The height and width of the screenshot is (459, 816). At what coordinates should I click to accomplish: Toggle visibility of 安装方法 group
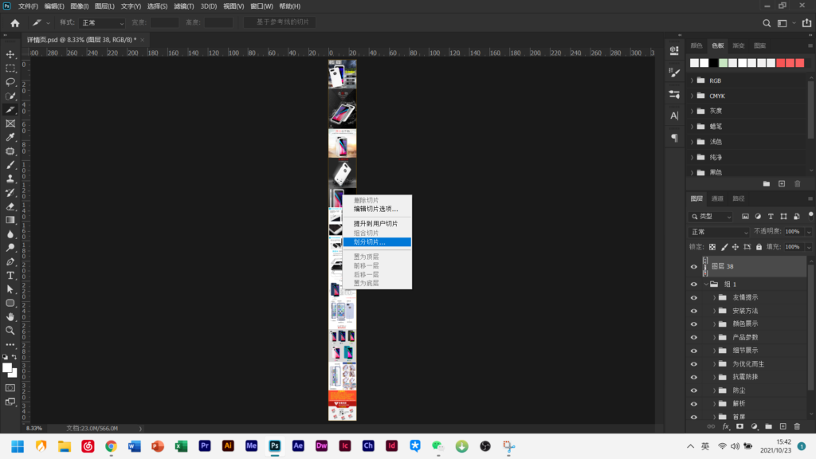[x=693, y=311]
